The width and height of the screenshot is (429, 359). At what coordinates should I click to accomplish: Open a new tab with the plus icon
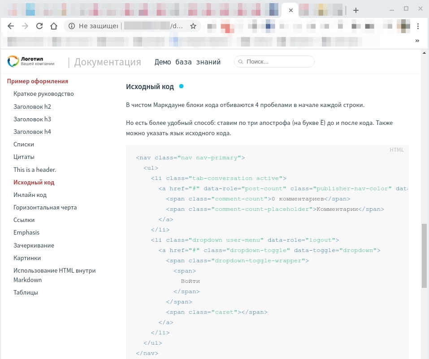pyautogui.click(x=355, y=9)
